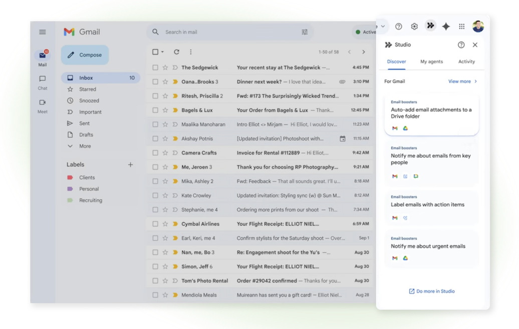Open Label emails with action items card
The image size is (519, 329).
[432, 207]
